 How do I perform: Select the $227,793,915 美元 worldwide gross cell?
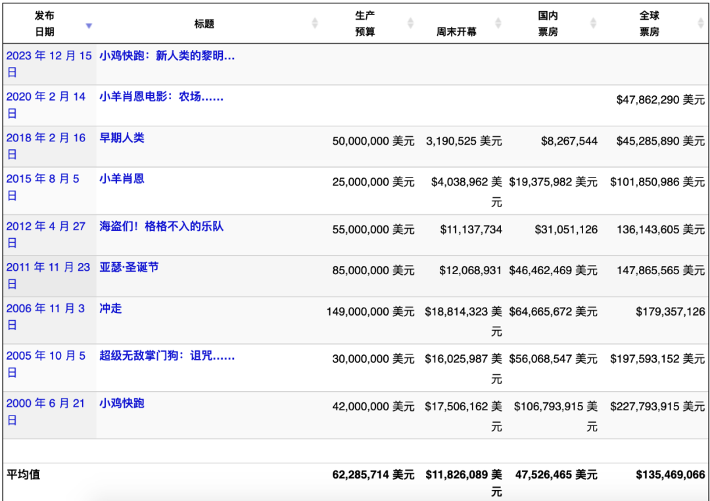657,406
